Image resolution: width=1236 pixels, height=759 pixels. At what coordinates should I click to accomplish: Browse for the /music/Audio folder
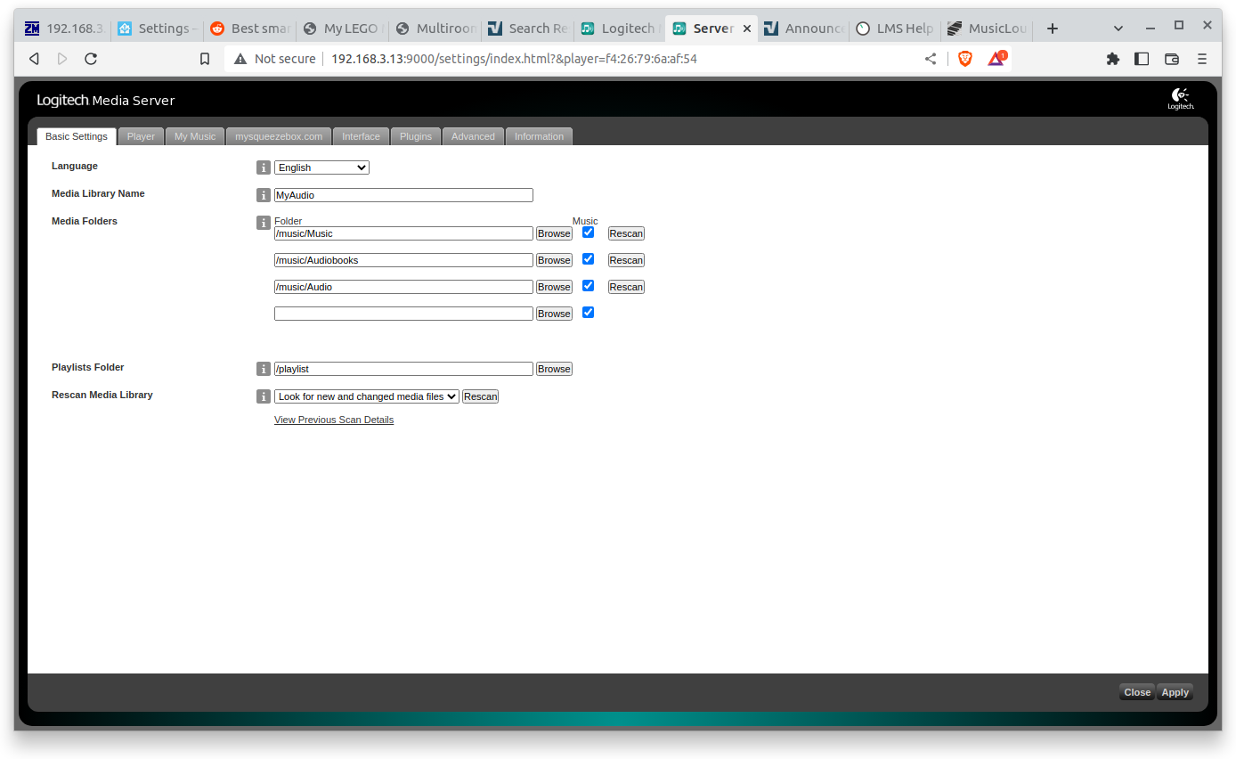(x=554, y=287)
